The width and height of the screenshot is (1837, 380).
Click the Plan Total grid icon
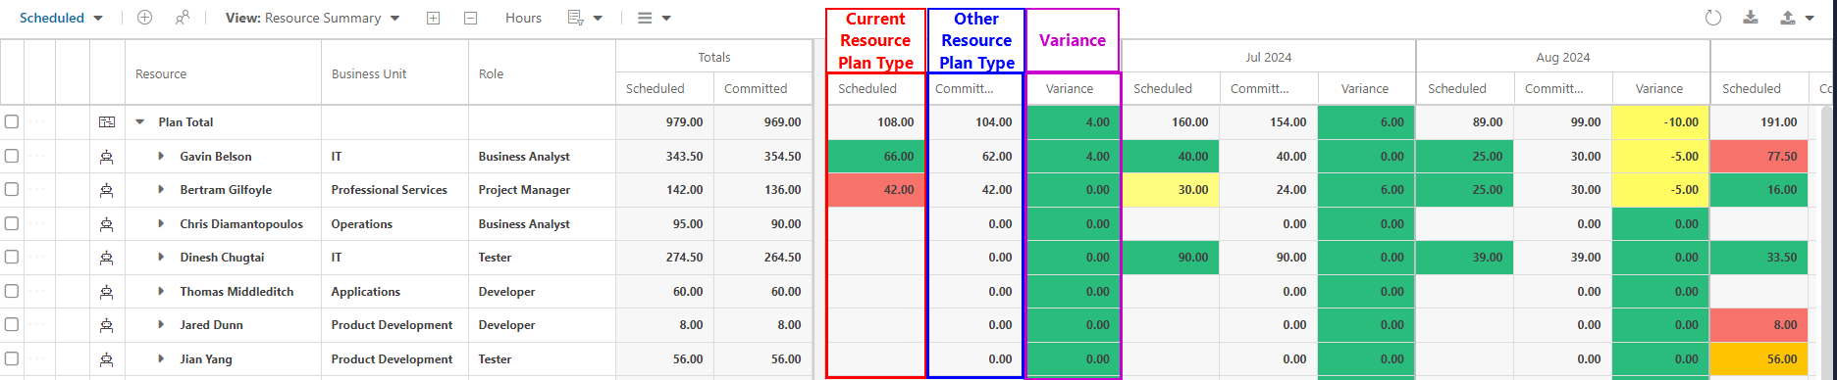coord(107,122)
